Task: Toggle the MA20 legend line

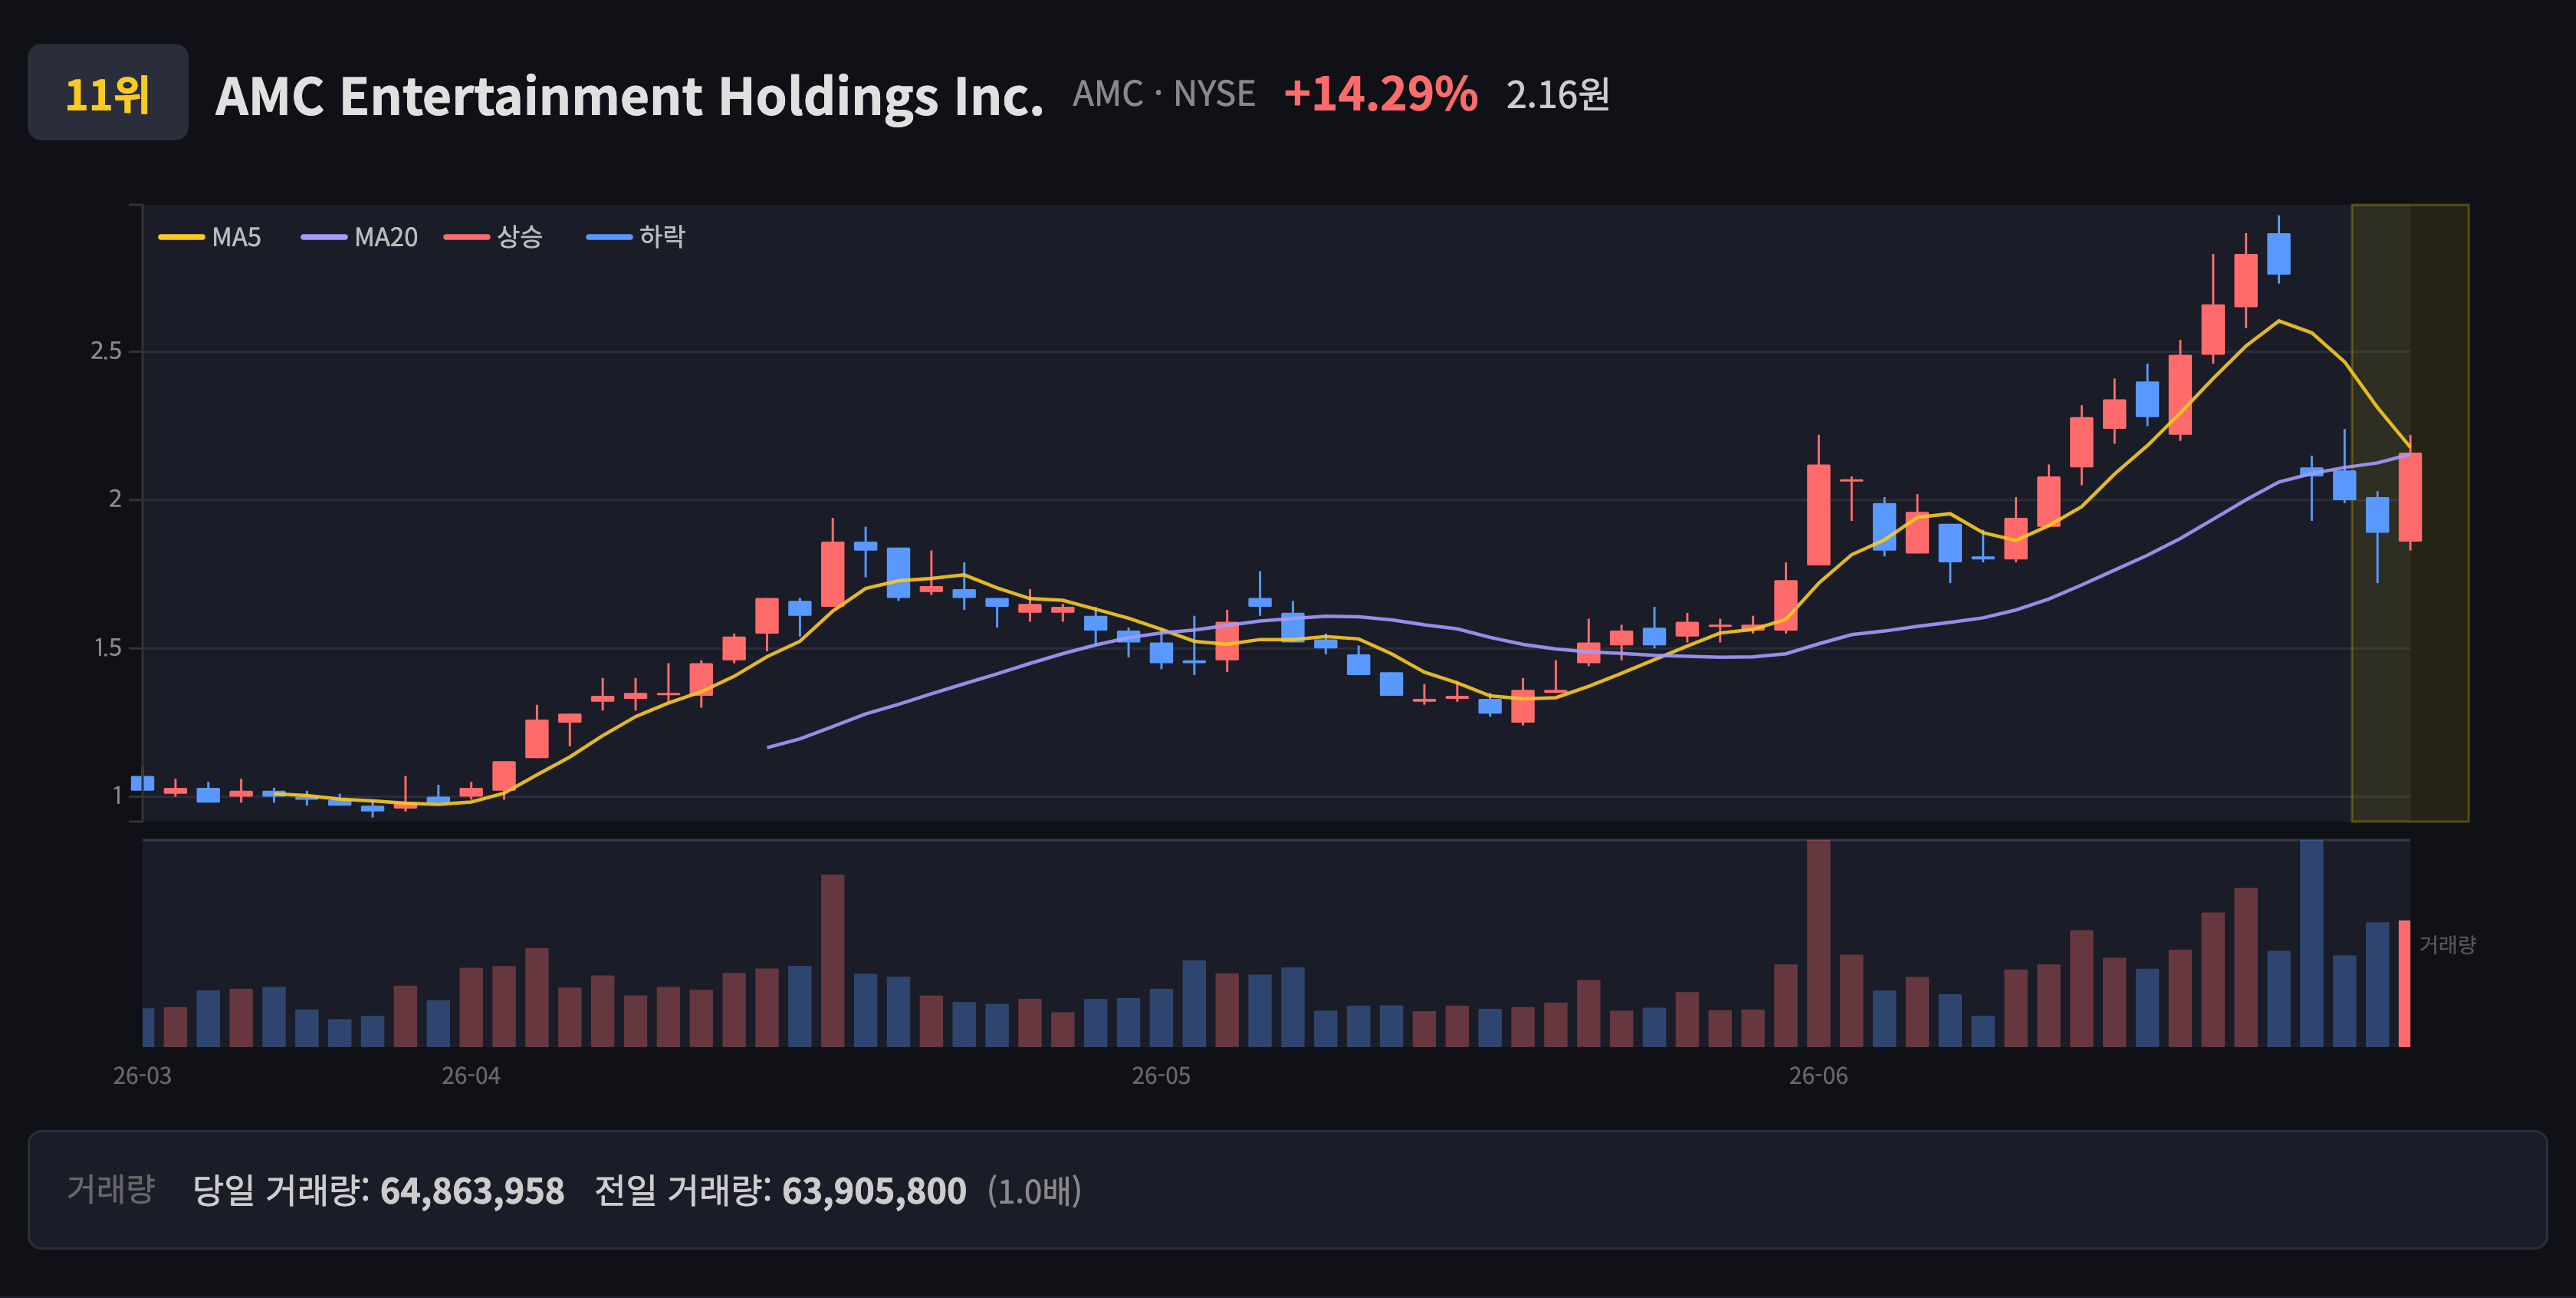Action: coord(359,237)
